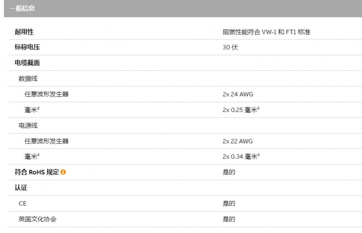362x233 pixels.
Task: Click the RoHS info icon
Action: (63, 172)
